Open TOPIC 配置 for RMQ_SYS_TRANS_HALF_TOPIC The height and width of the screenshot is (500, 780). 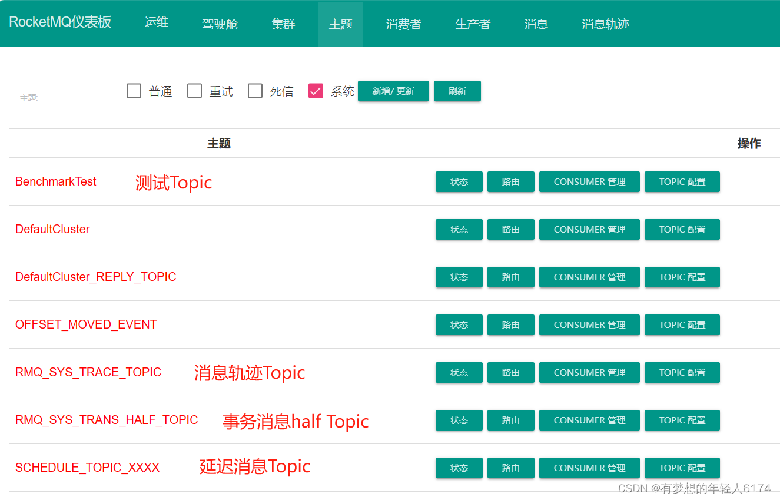click(x=682, y=420)
